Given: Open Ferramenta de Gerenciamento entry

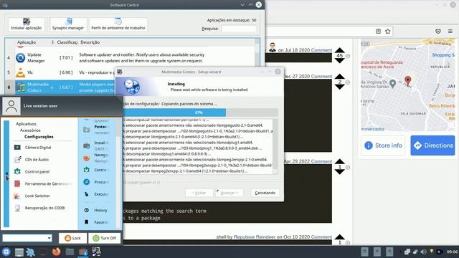Looking at the screenshot, I should [x=42, y=183].
